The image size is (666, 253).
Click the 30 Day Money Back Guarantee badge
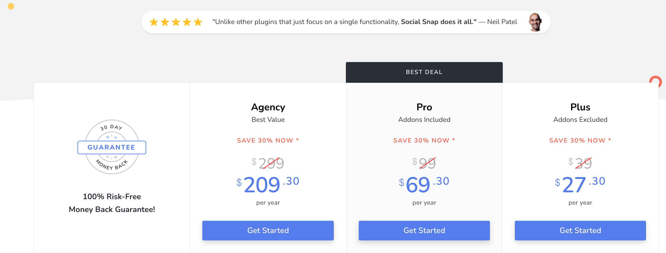[112, 147]
